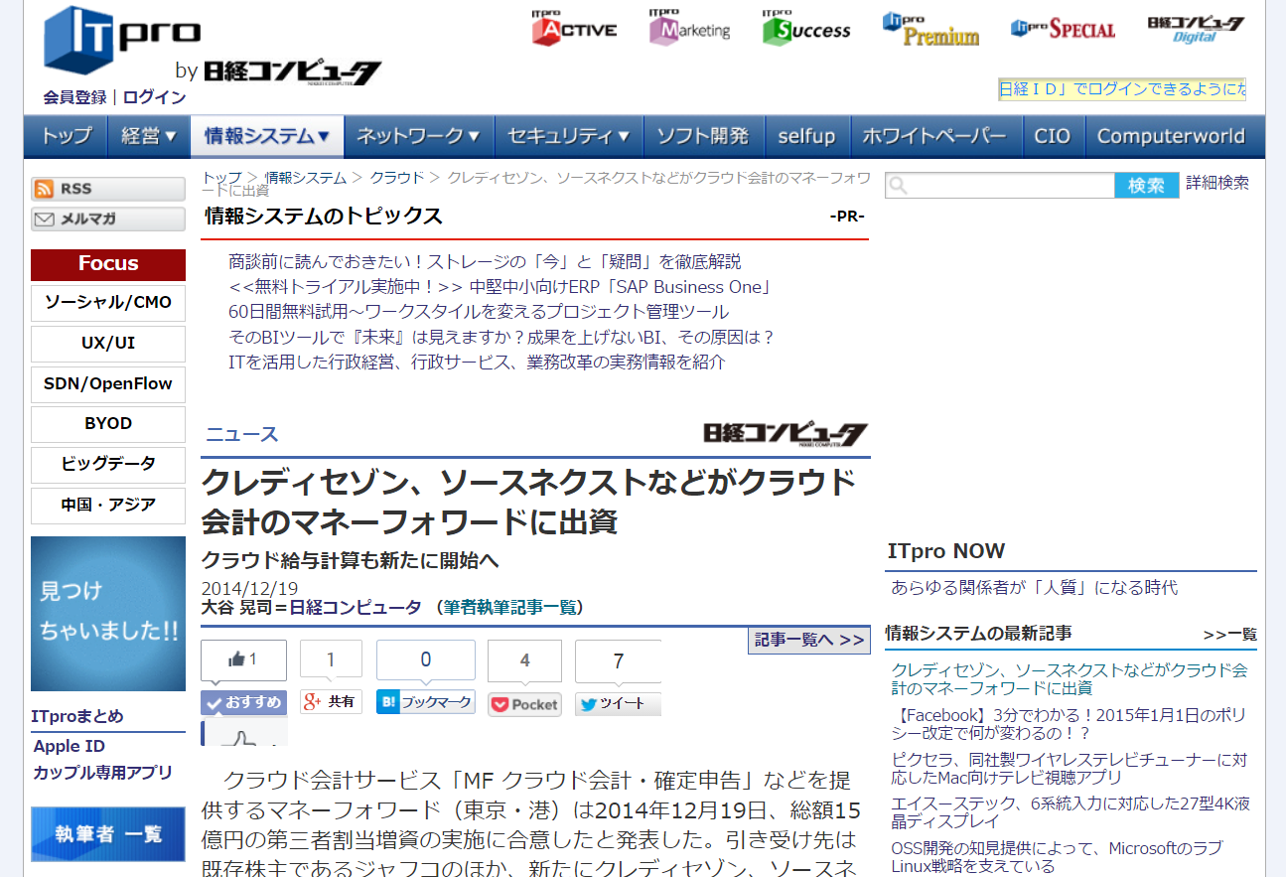
Task: Open the ITpro Marketing site logo
Action: point(690,28)
